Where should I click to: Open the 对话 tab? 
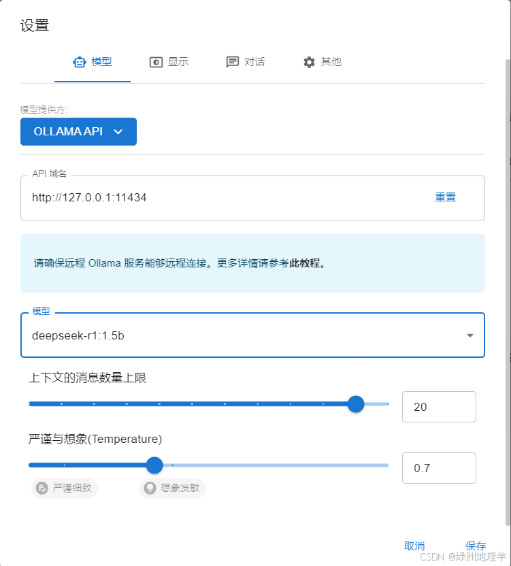click(x=246, y=62)
